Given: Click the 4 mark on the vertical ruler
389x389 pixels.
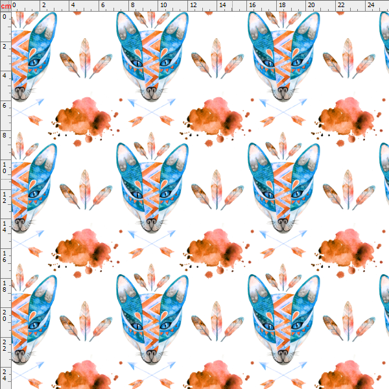Looking at the screenshot, I should coord(5,76).
